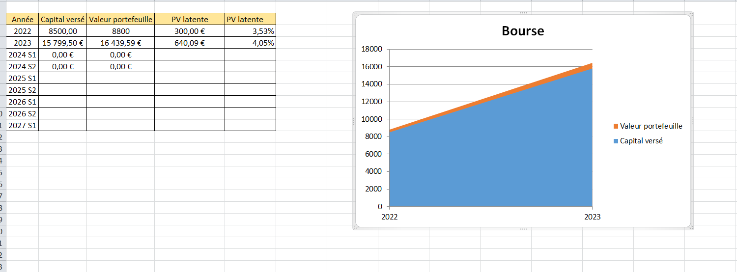Select Valeur portefeuille 0,00 € for 2024 S2
The height and width of the screenshot is (272, 737).
click(x=120, y=66)
